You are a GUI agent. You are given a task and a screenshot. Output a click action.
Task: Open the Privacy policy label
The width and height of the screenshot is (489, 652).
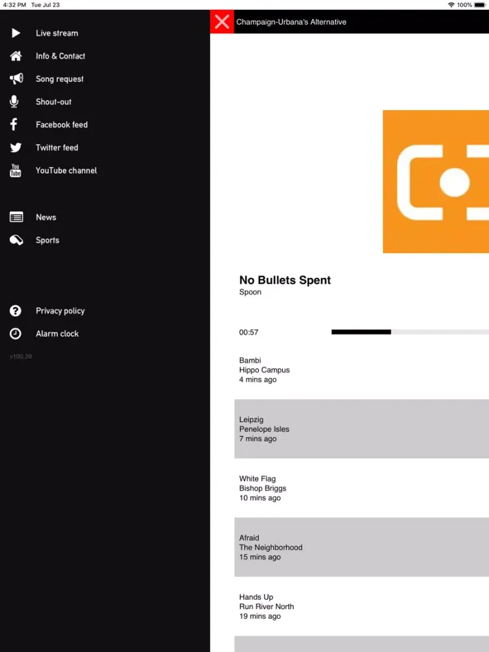click(x=60, y=311)
